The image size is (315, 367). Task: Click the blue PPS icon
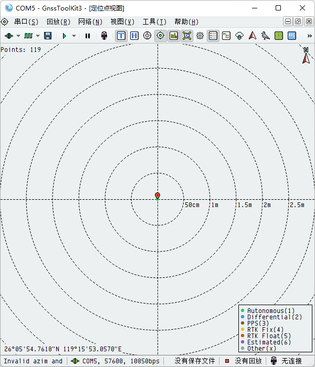click(x=292, y=36)
